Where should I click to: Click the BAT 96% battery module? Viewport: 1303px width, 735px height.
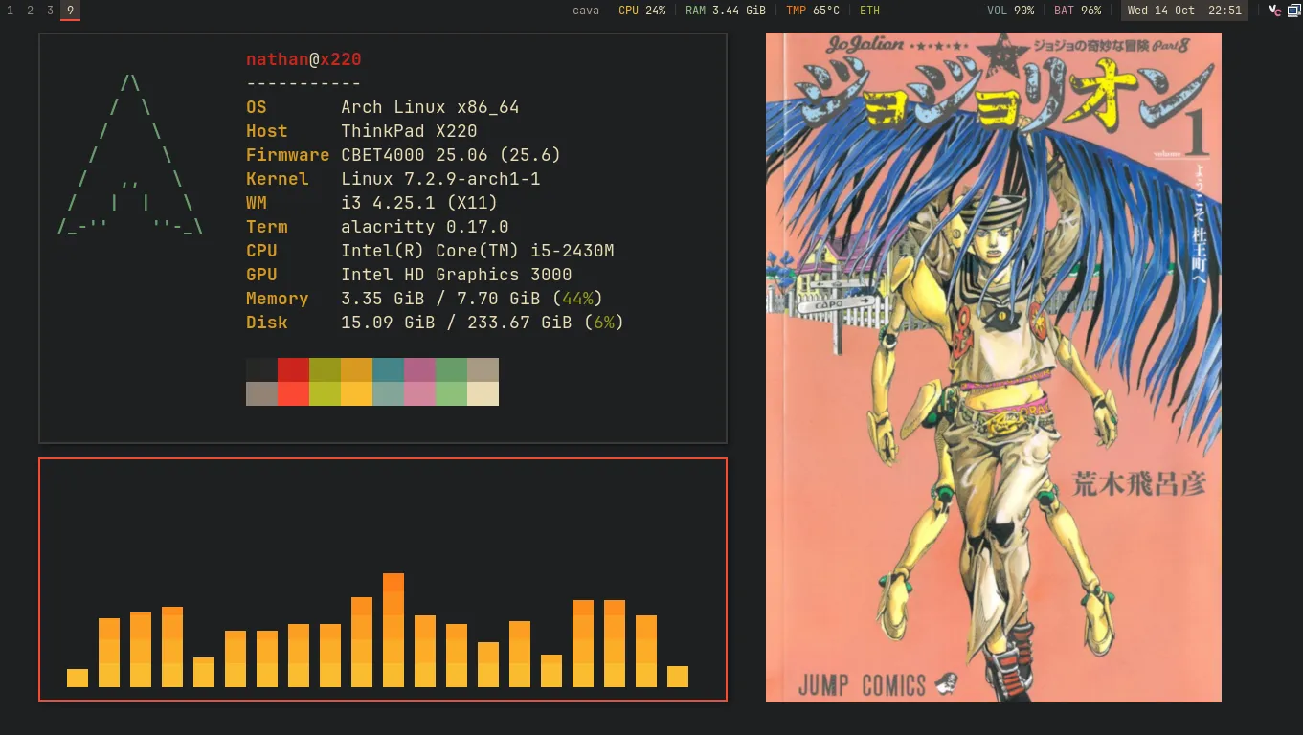coord(1078,11)
